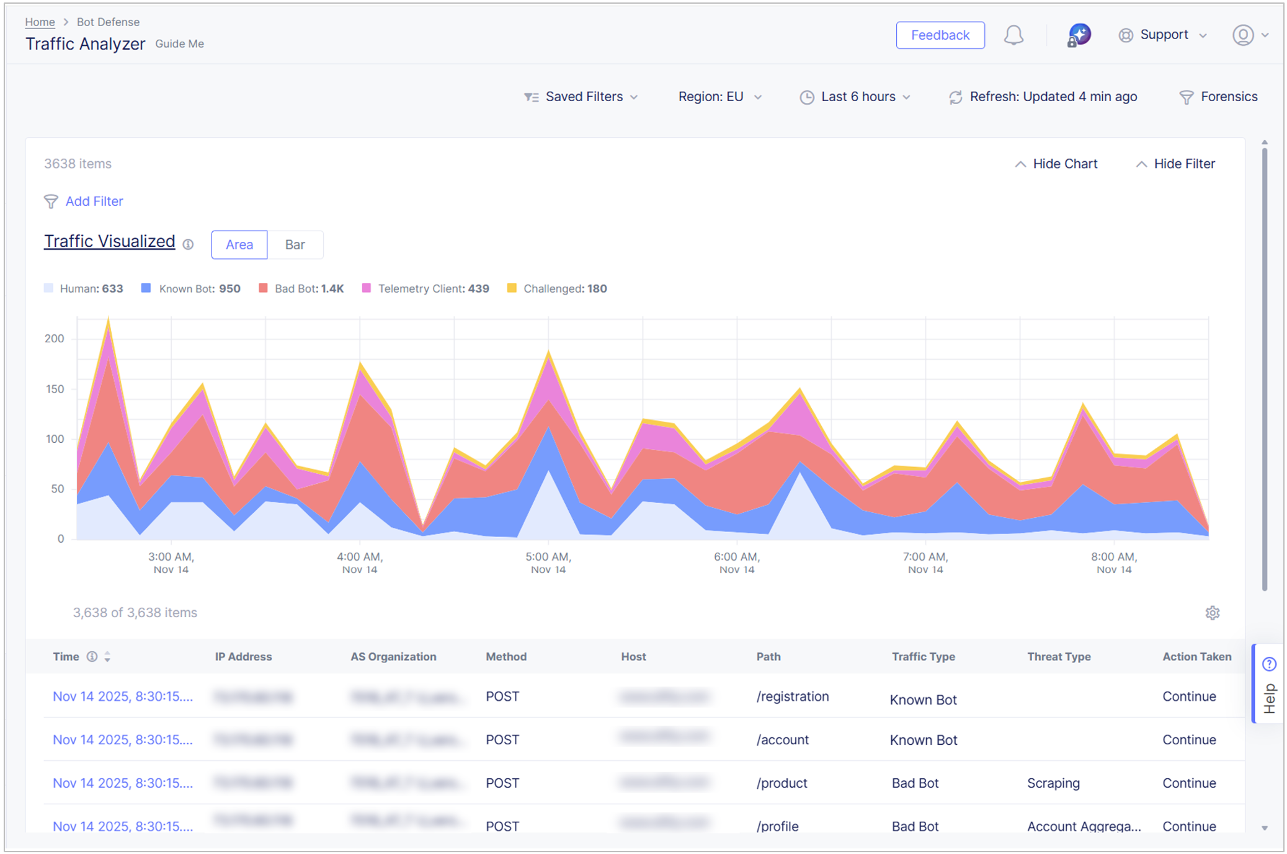Click the Add Filter funnel icon
This screenshot has height=854, width=1287.
[x=51, y=202]
